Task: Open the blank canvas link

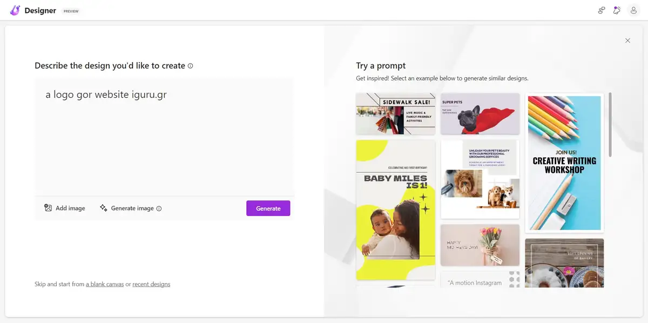Action: pos(105,284)
